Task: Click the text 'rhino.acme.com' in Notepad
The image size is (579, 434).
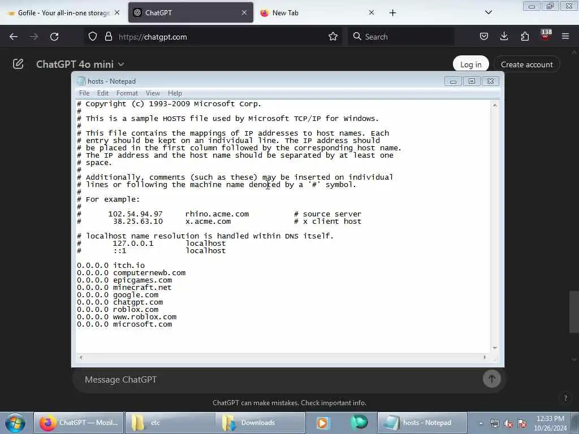Action: (x=217, y=214)
